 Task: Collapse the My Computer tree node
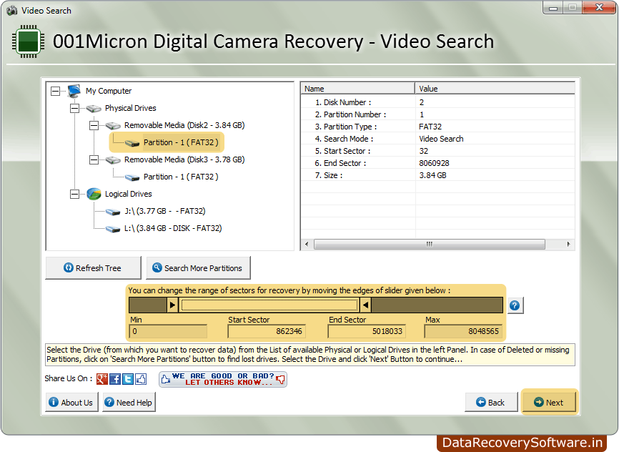click(56, 92)
